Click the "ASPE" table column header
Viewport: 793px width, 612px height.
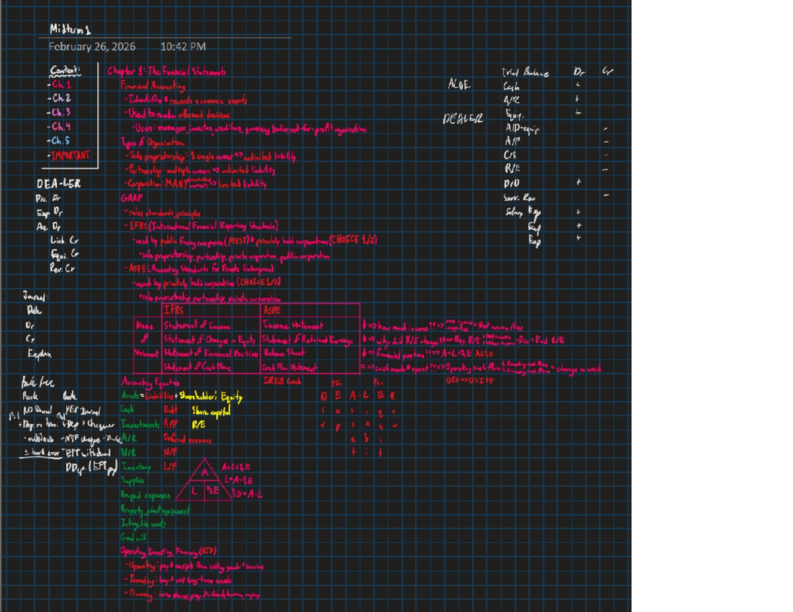click(273, 310)
